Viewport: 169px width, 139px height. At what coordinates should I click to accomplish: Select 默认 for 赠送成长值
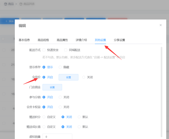(79, 127)
